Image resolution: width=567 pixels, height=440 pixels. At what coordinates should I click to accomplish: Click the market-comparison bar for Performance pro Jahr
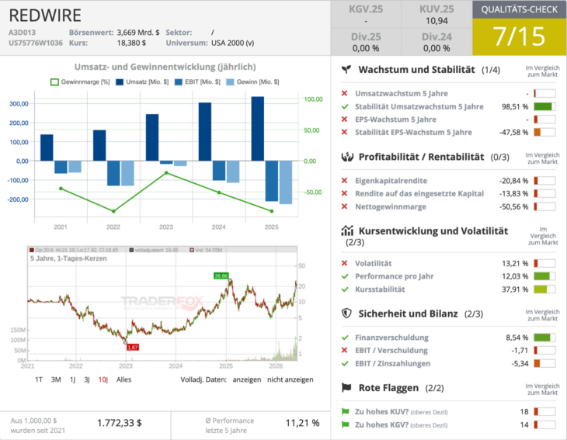tap(544, 276)
